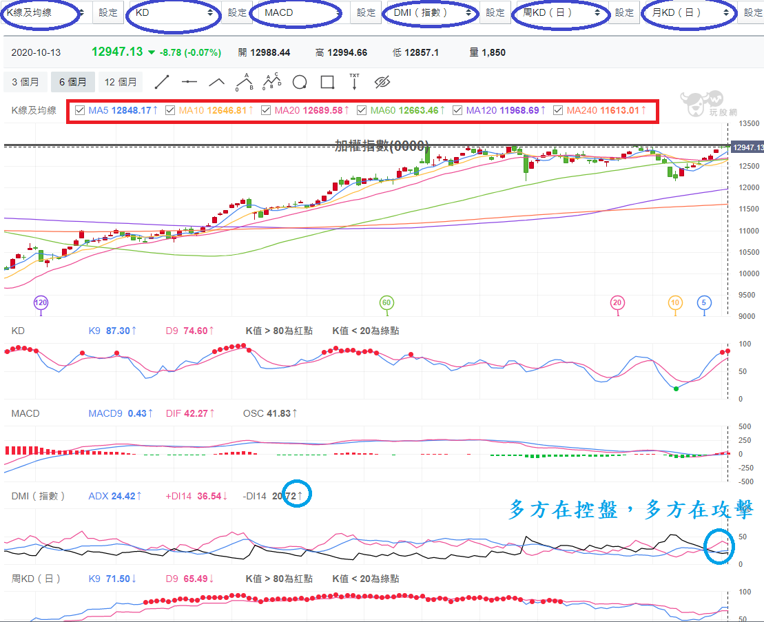Viewport: 764px width, 622px height.
Task: Click the green 60 MA marker
Action: click(386, 302)
